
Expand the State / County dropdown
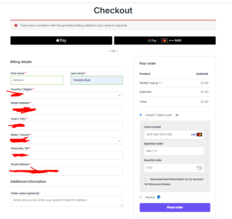[67, 141]
